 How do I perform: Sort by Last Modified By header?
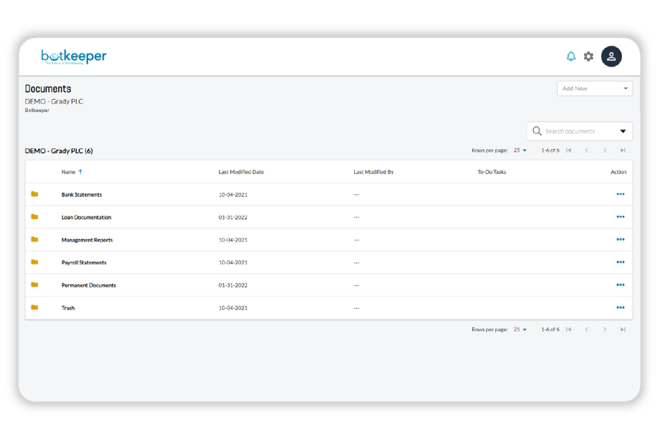point(374,172)
